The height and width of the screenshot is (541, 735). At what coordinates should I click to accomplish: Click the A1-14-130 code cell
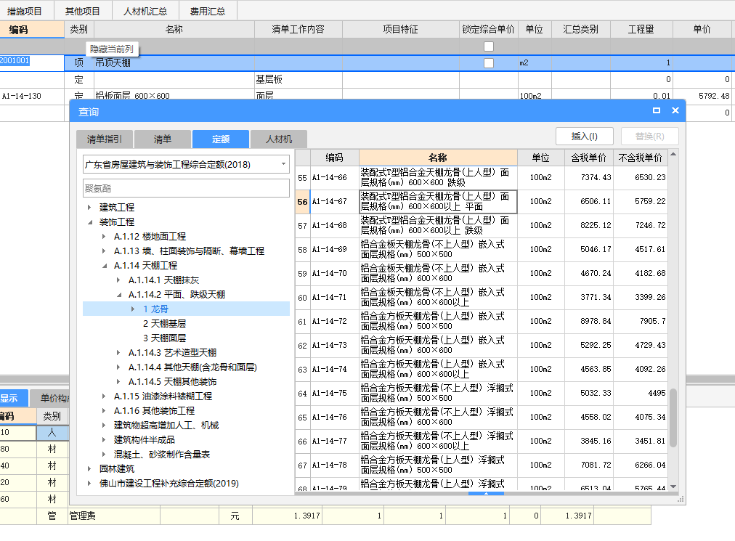(32, 96)
